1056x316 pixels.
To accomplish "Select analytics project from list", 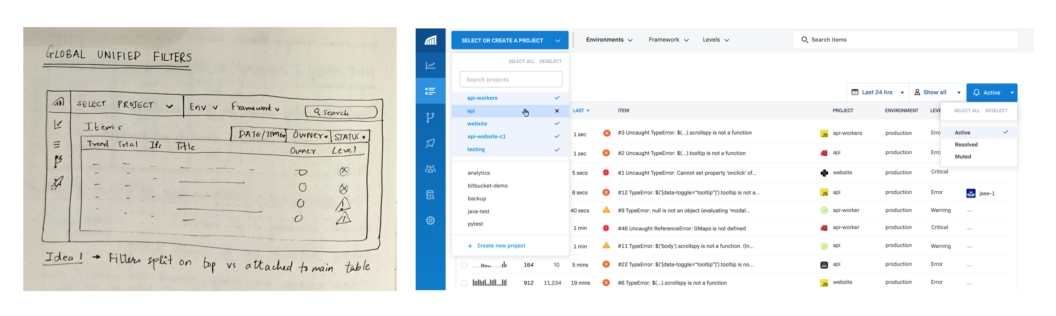I will [479, 173].
